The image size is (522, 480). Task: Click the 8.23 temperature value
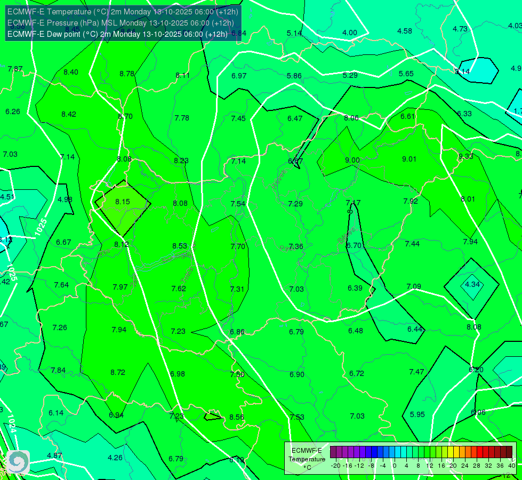click(x=181, y=161)
